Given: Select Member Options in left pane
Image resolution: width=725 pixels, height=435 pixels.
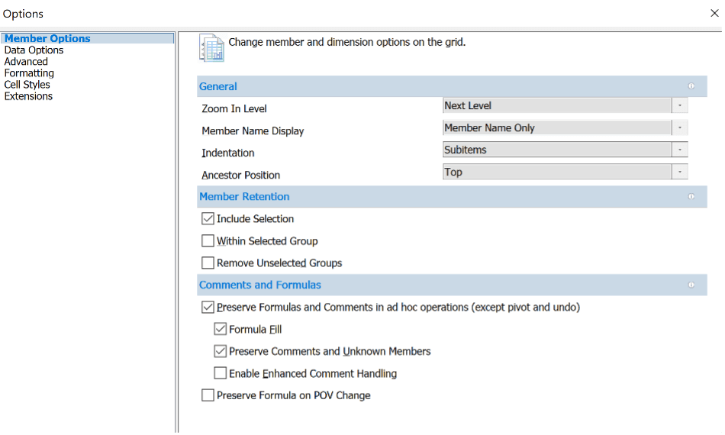Looking at the screenshot, I should tap(88, 38).
